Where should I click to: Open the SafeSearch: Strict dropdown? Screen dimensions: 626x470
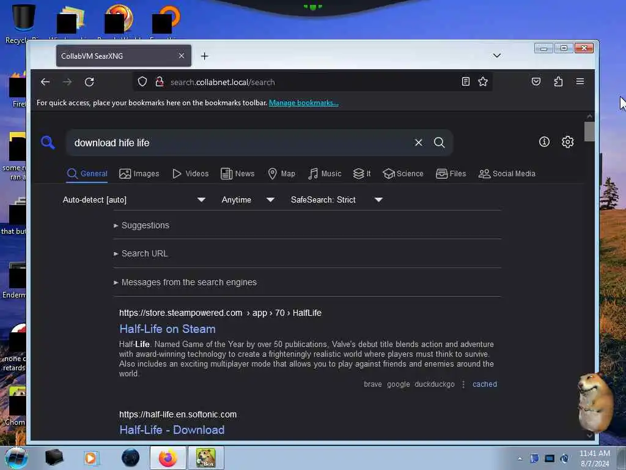[337, 200]
